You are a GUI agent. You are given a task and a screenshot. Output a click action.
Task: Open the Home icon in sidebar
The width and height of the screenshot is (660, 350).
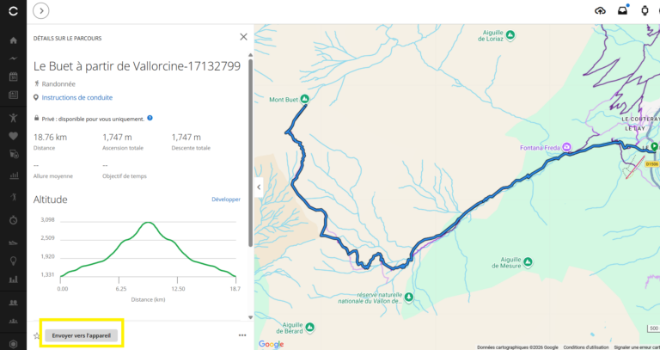13,40
